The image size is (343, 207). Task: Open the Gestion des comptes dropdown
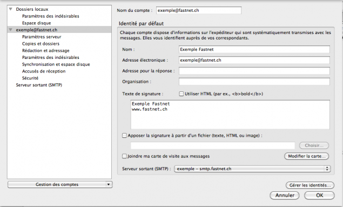[60, 184]
